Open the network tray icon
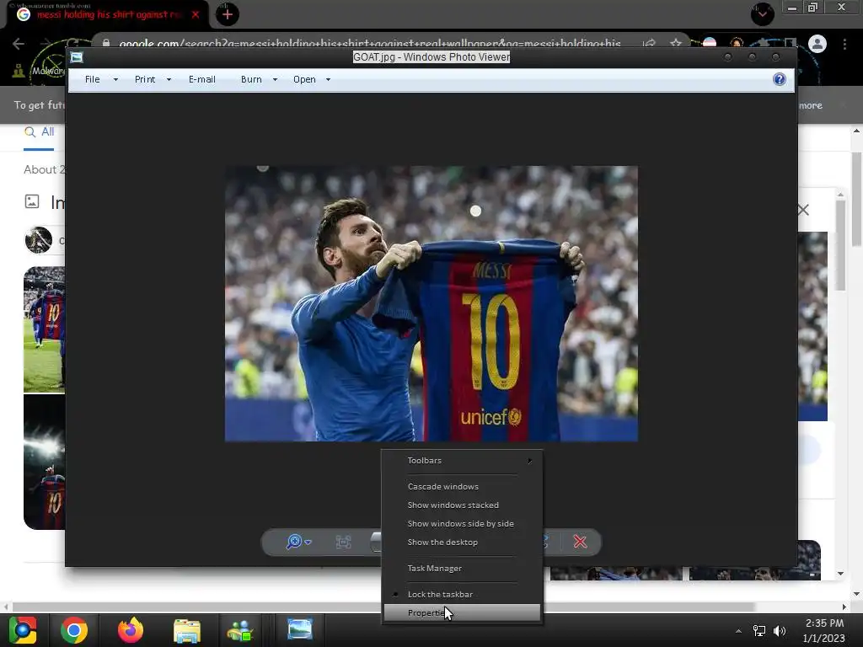Image resolution: width=863 pixels, height=647 pixels. point(759,631)
